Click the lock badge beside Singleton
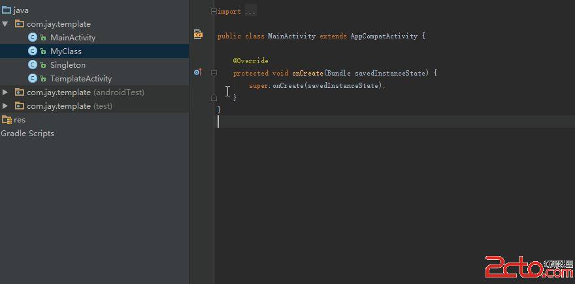575x284 pixels. point(43,65)
